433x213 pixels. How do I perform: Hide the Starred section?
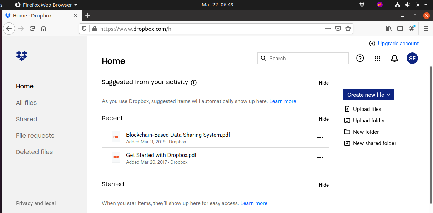click(324, 185)
